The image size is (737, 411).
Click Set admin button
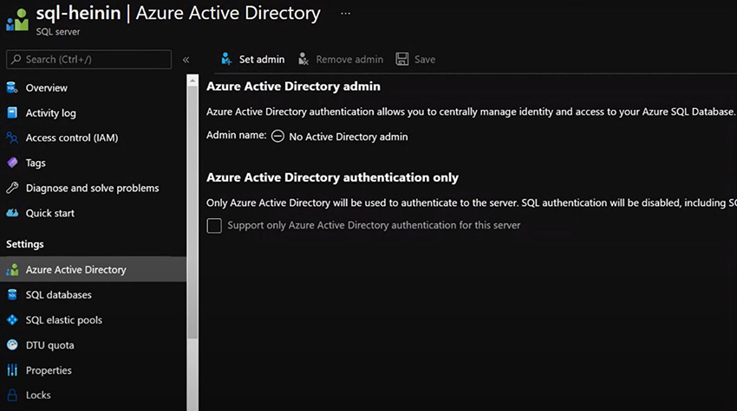click(x=252, y=60)
